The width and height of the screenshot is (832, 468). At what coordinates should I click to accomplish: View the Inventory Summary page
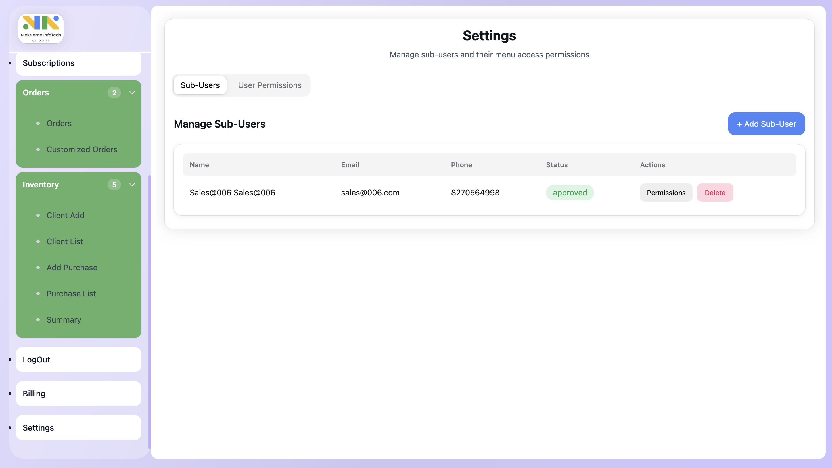coord(64,320)
